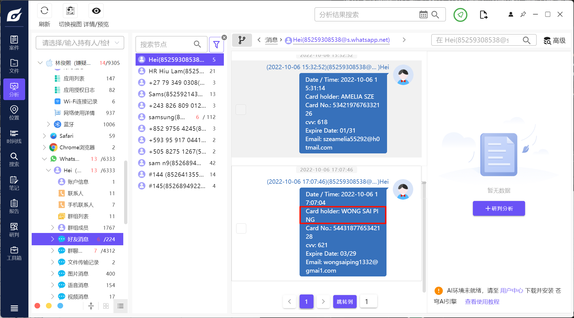
Task: Tick the checkbox beside the AMELIA SZE message
Action: pyautogui.click(x=241, y=110)
